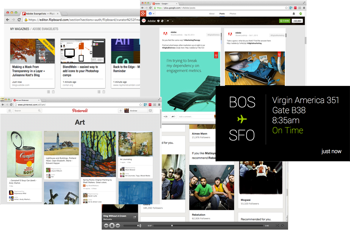Reload the Flipboard editor page
The image size is (350, 231).
click(x=19, y=20)
